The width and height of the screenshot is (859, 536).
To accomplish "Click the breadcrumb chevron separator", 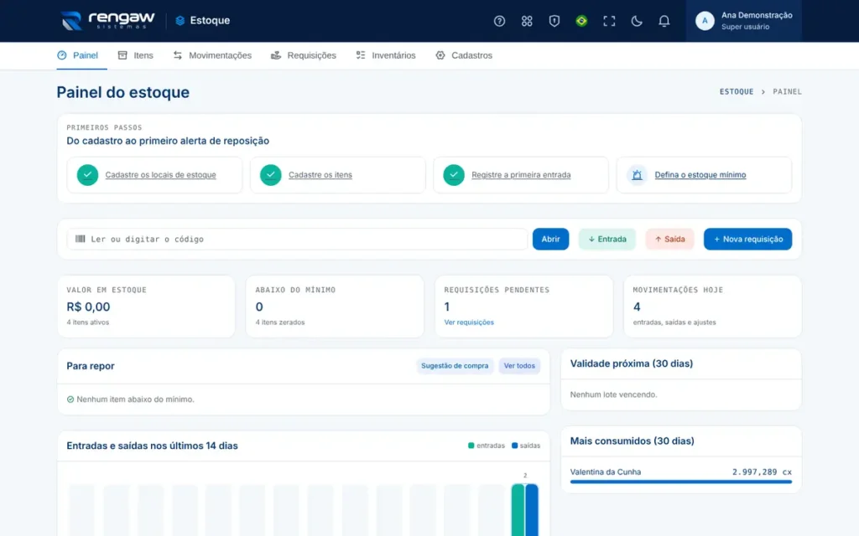I will click(763, 92).
